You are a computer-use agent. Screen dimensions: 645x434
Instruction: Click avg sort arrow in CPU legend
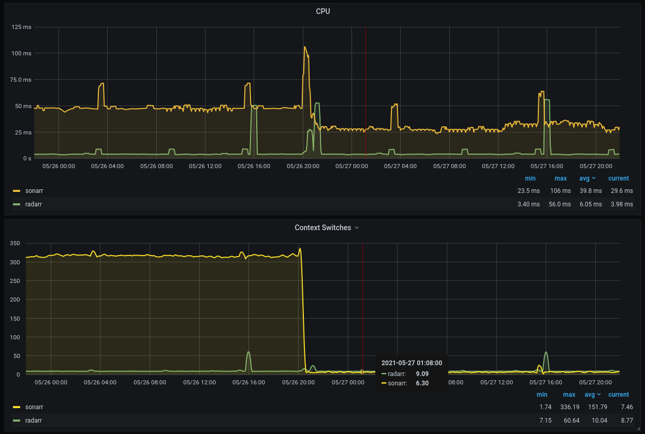coord(593,178)
